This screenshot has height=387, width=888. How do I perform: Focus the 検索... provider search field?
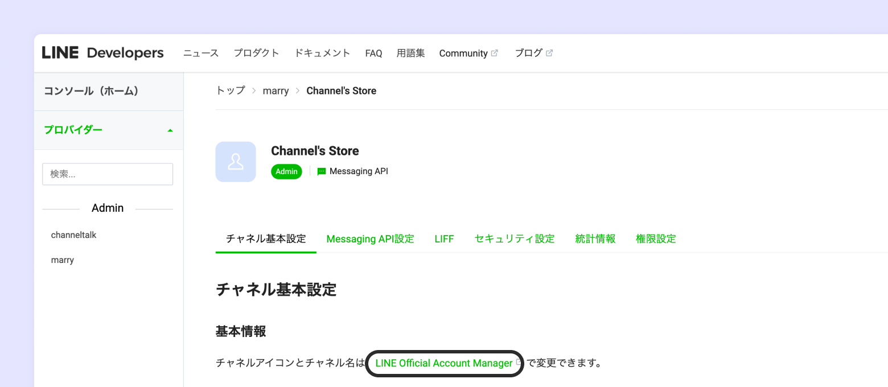click(x=108, y=174)
